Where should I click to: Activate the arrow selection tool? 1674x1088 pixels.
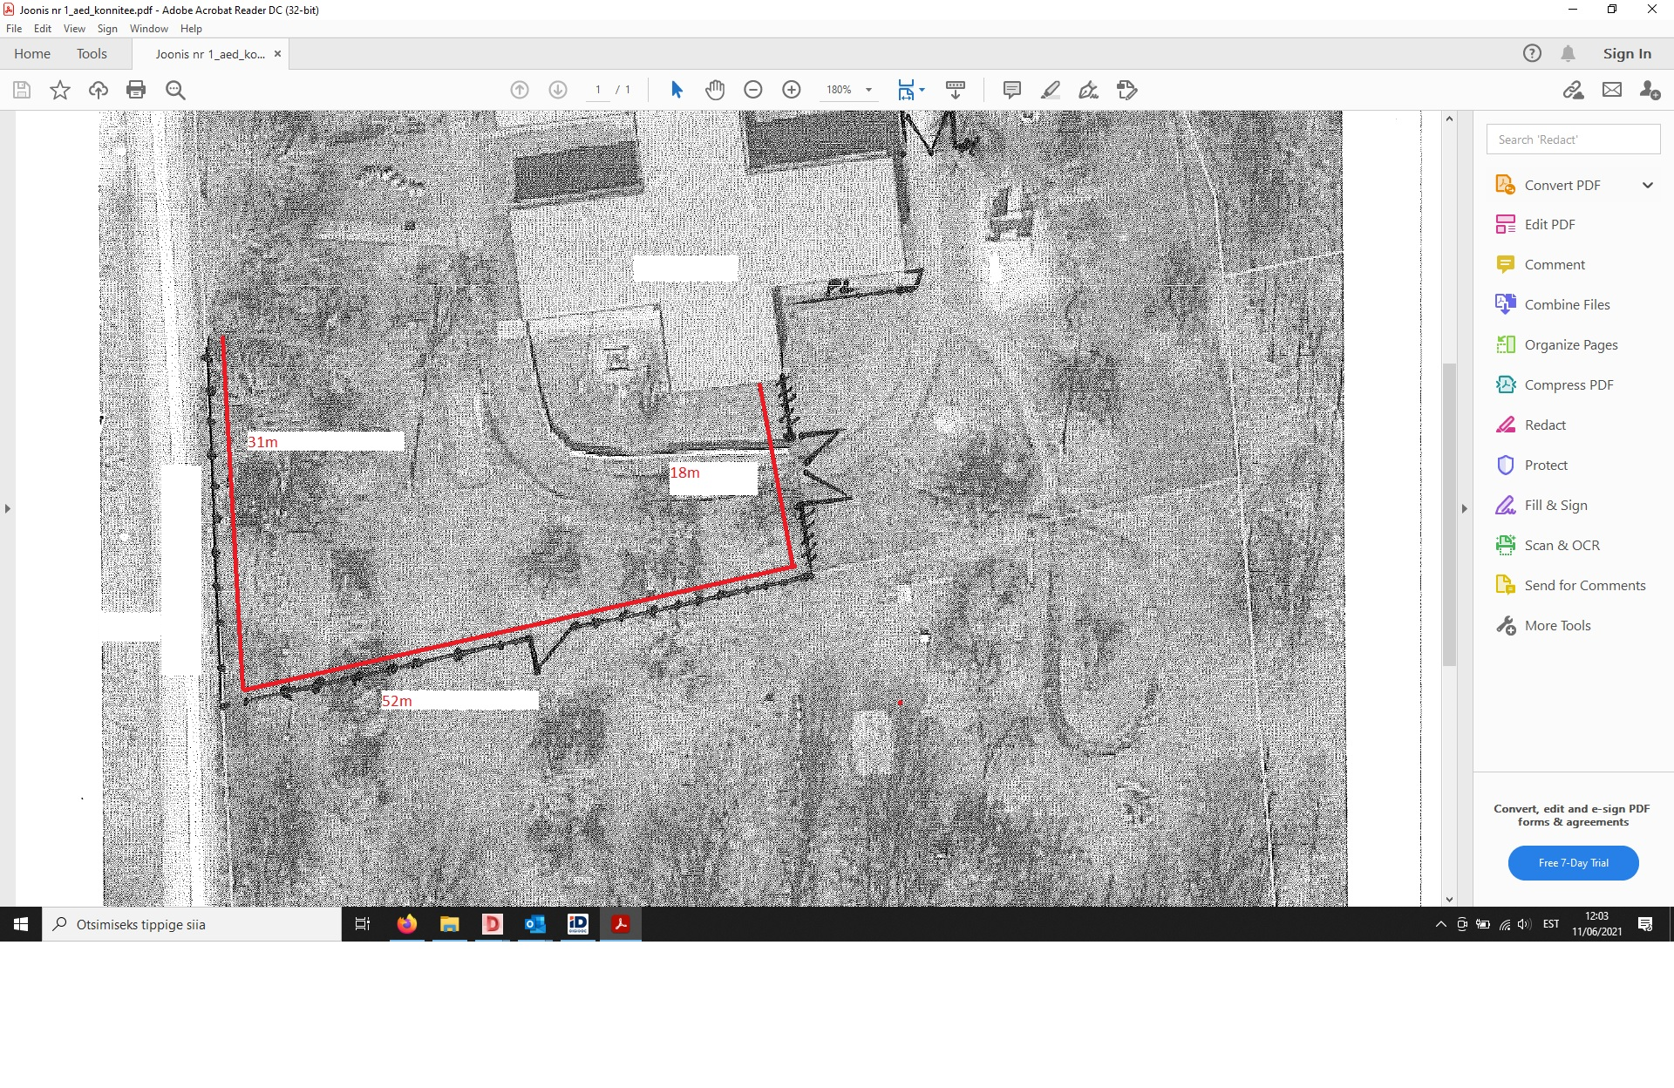[x=677, y=90]
